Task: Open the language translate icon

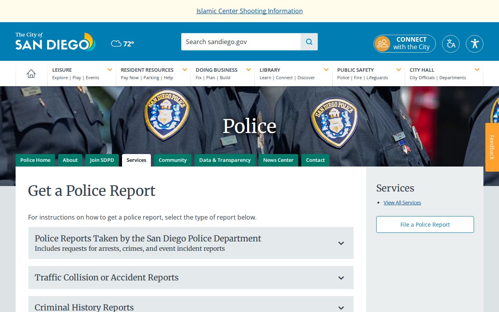Action: coord(451,44)
